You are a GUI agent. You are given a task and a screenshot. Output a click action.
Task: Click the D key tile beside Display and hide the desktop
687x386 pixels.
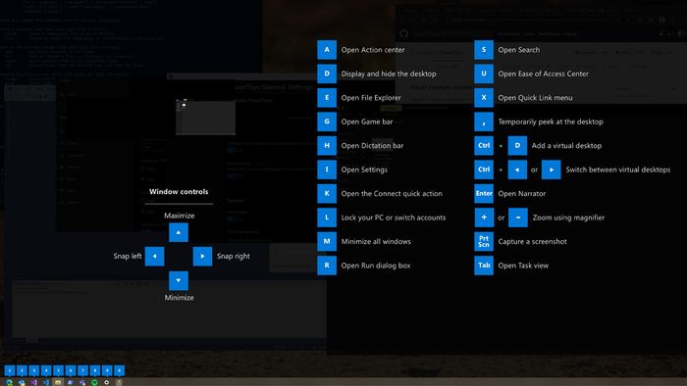tap(327, 73)
